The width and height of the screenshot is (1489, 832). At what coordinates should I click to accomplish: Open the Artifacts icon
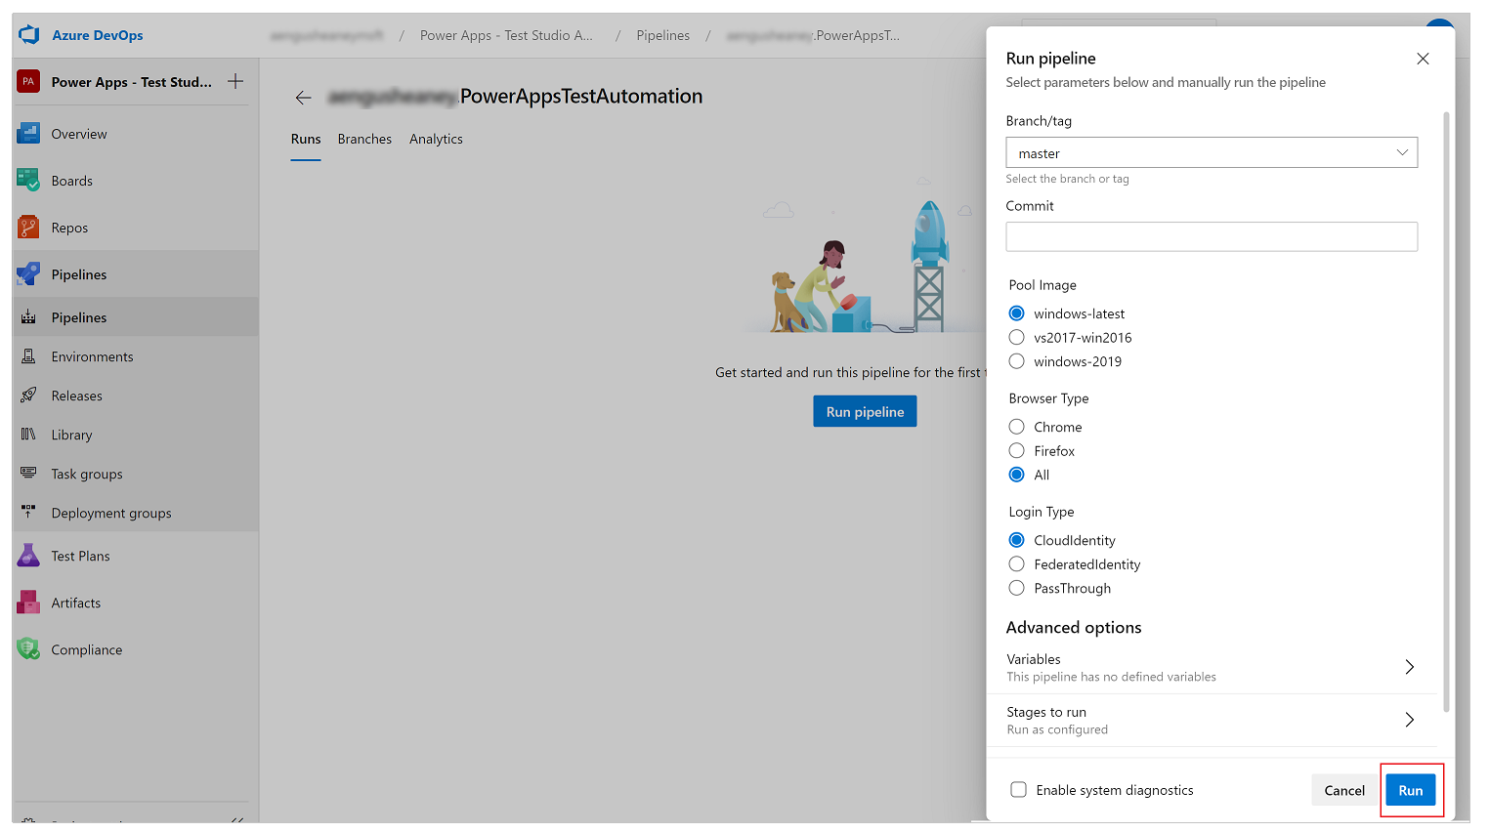pos(28,603)
